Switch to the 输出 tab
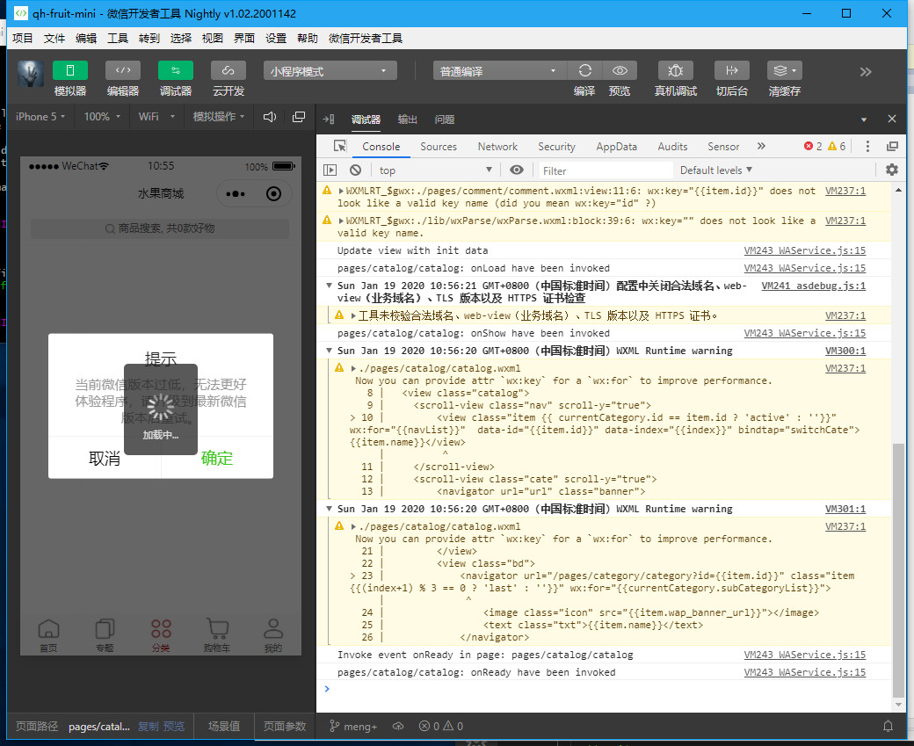Viewport: 914px width, 746px height. point(407,120)
